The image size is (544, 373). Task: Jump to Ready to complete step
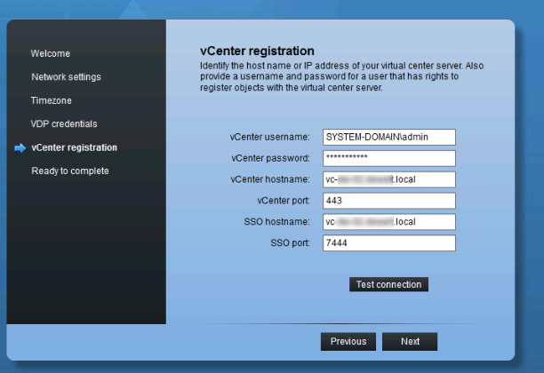[x=70, y=171]
